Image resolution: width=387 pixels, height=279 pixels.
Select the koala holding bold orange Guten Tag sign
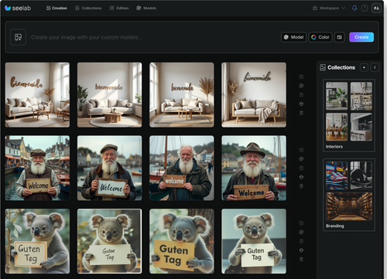(182, 241)
